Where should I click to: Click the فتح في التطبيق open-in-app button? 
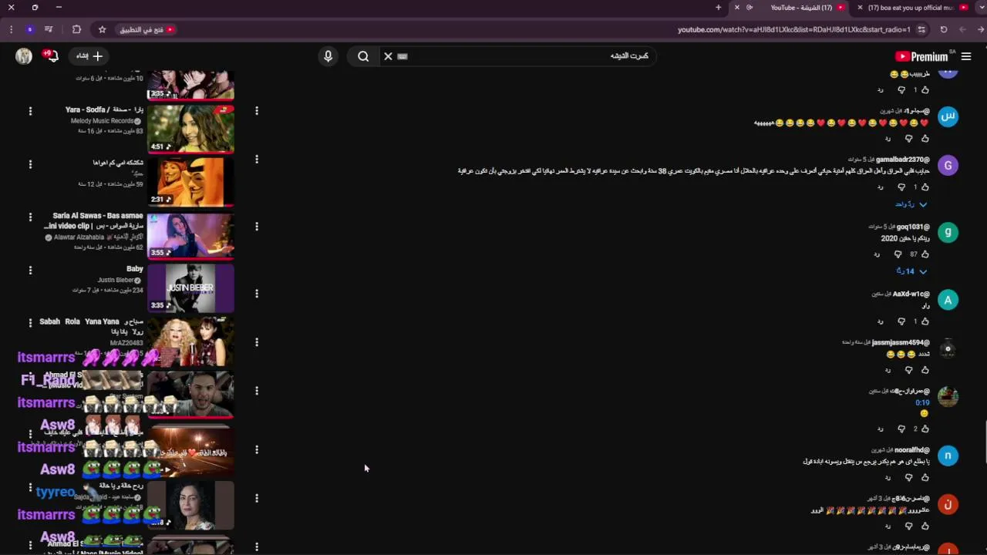147,29
